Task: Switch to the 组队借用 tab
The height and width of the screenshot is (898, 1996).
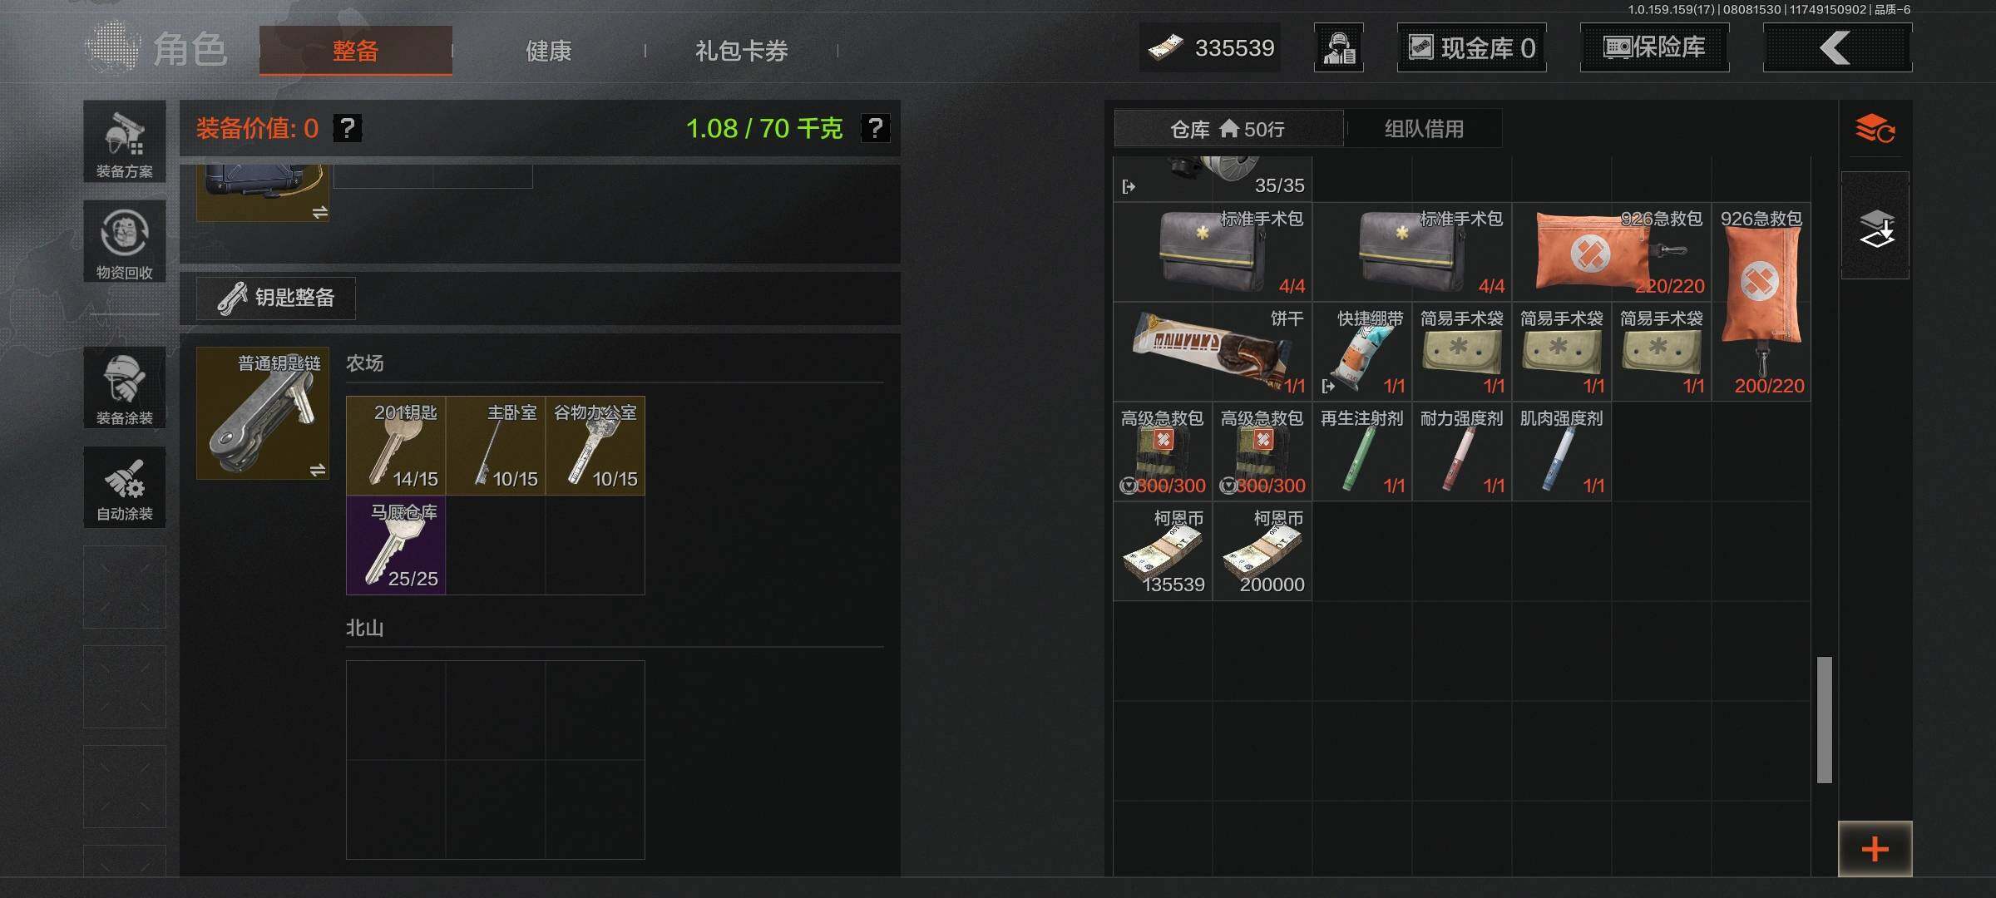Action: [1424, 129]
